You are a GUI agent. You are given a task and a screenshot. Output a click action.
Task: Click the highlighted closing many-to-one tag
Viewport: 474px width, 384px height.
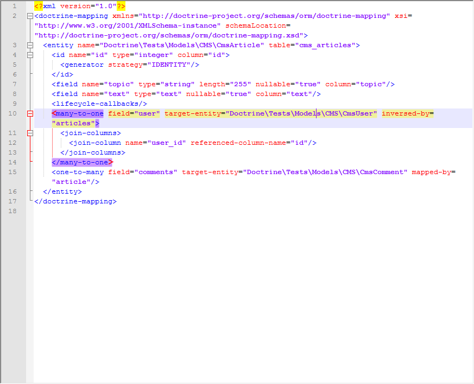(82, 162)
